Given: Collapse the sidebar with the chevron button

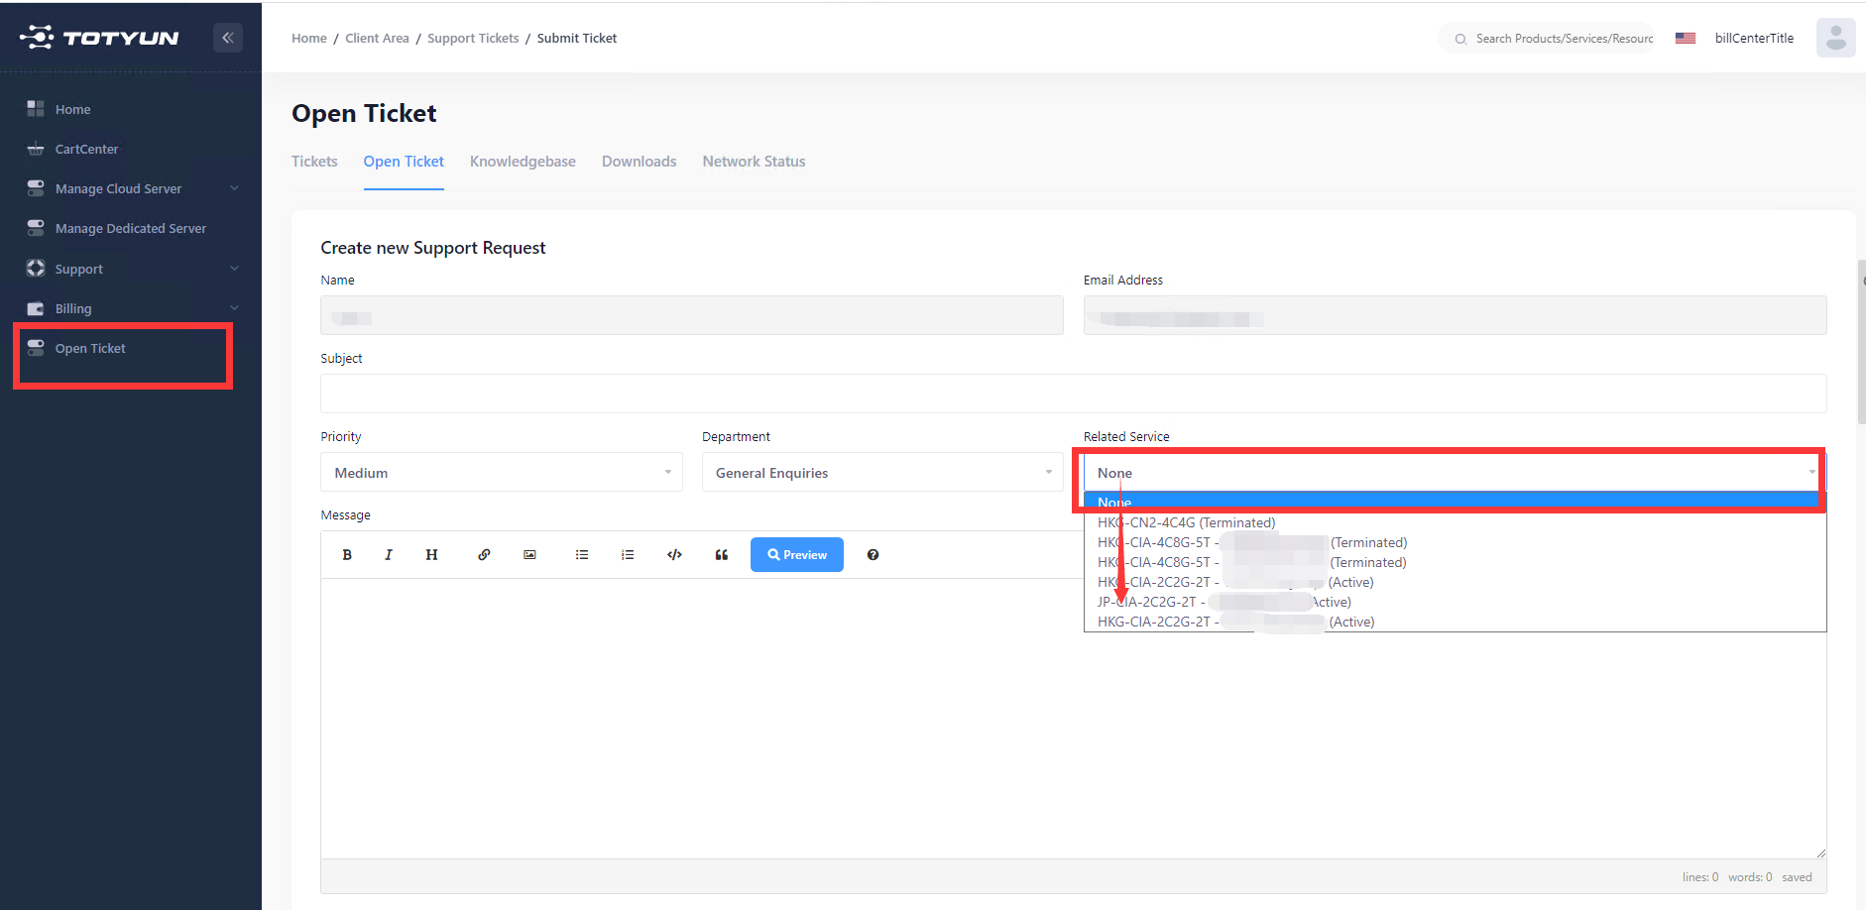Looking at the screenshot, I should pos(228,38).
